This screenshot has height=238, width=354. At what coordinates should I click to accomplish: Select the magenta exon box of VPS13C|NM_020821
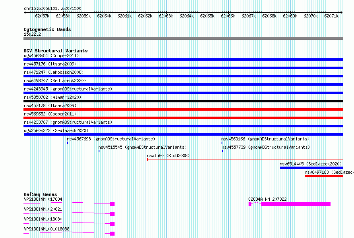point(113,214)
